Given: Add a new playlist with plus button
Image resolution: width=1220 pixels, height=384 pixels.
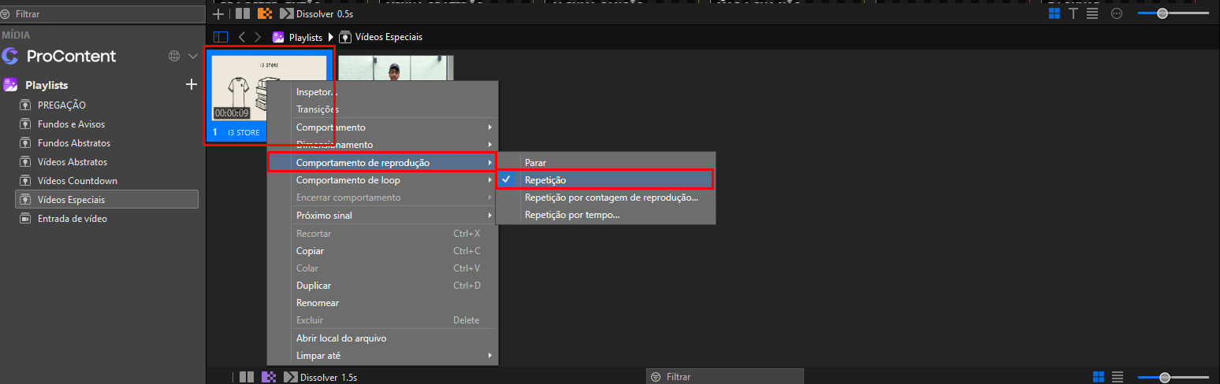Looking at the screenshot, I should coord(191,84).
